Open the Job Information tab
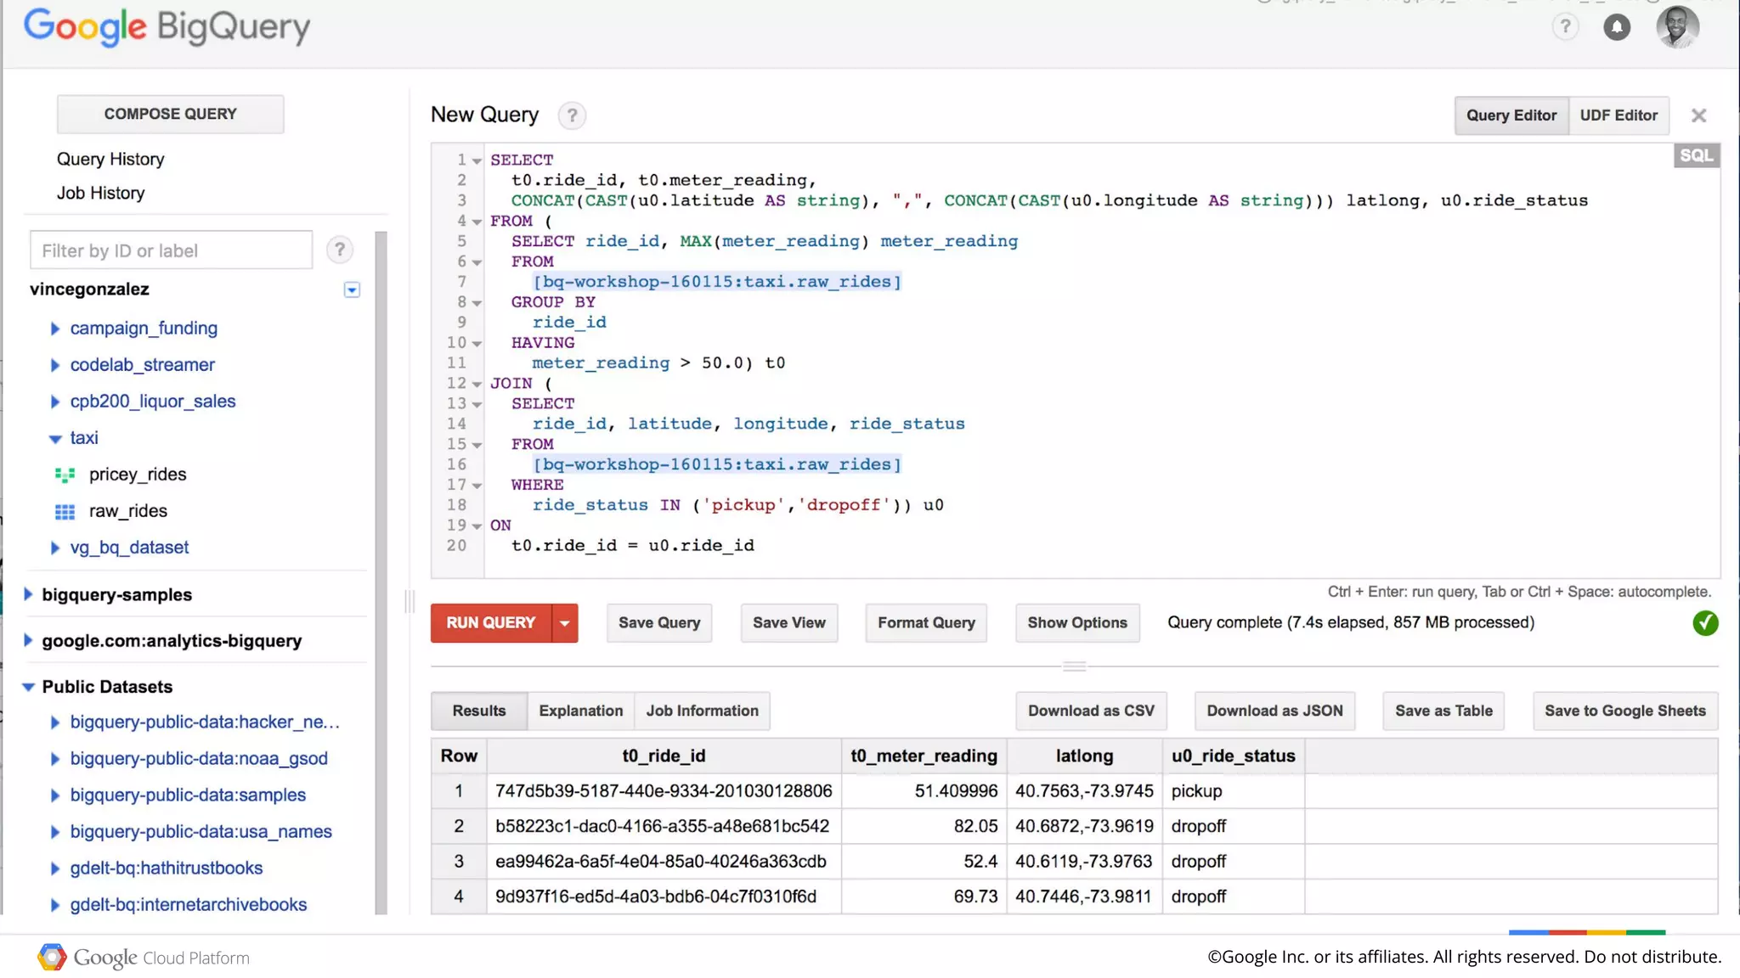The height and width of the screenshot is (978, 1740). point(702,711)
